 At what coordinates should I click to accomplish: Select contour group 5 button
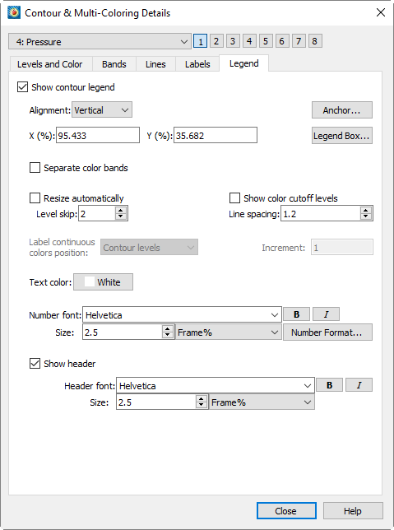pyautogui.click(x=265, y=41)
